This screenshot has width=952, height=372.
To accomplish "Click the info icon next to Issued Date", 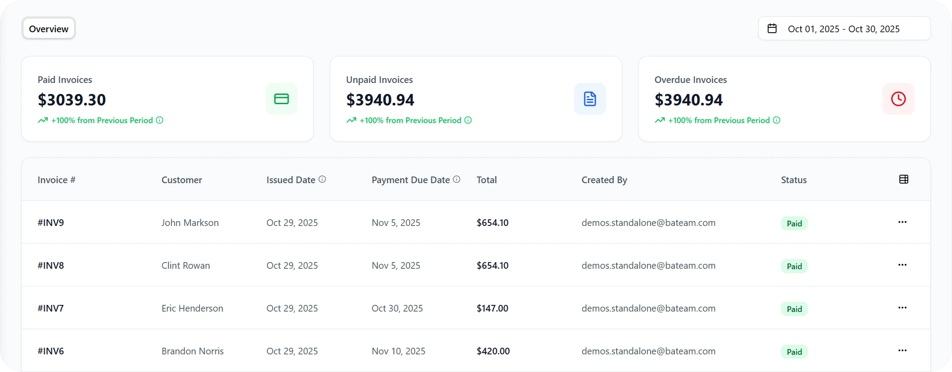I will point(322,179).
